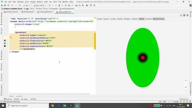192x108 pixels.
Task: Click the Profiler gauge icon
Action: click(x=66, y=5)
